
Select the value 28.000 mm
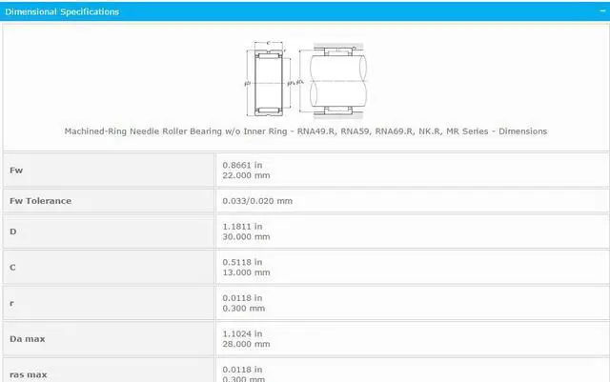pos(246,344)
